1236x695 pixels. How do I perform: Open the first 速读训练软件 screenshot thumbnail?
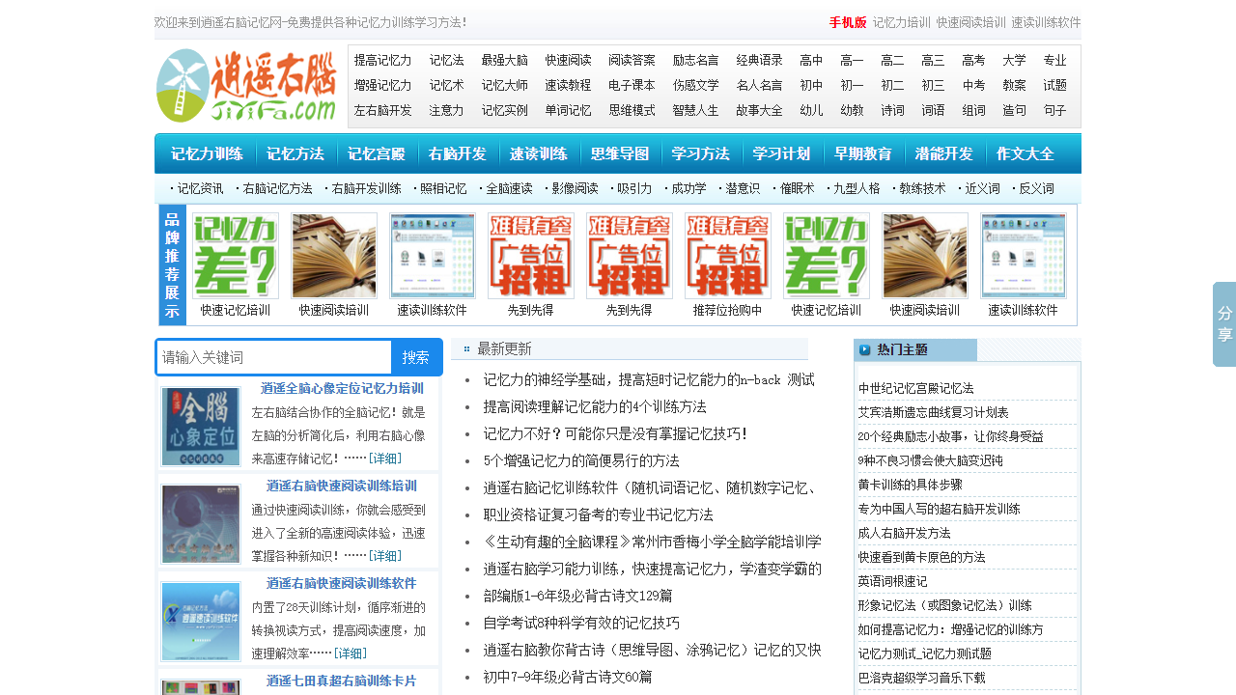(433, 256)
